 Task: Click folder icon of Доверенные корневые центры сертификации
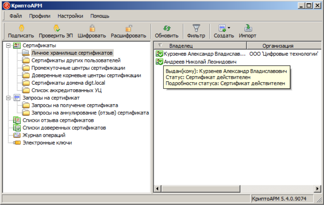click(26, 75)
